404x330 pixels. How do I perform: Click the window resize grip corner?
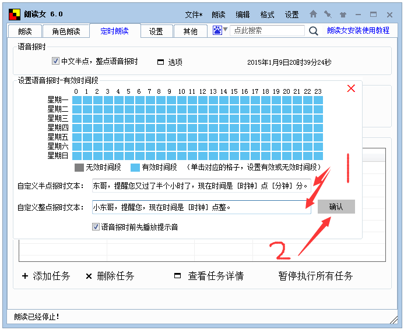[394, 320]
